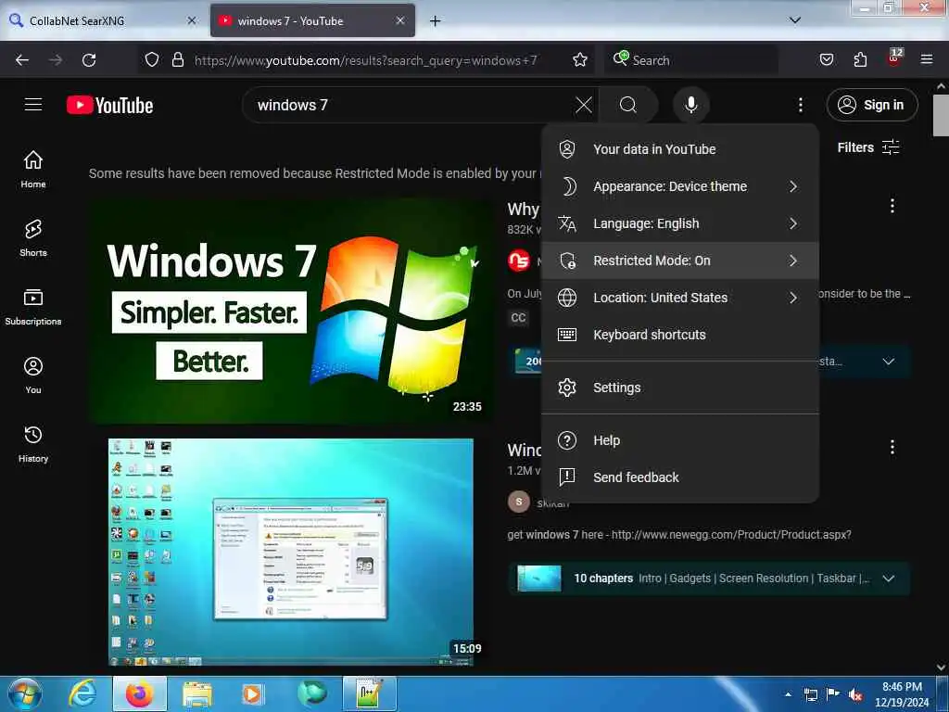Start voice search with microphone icon
This screenshot has width=949, height=712.
[691, 105]
